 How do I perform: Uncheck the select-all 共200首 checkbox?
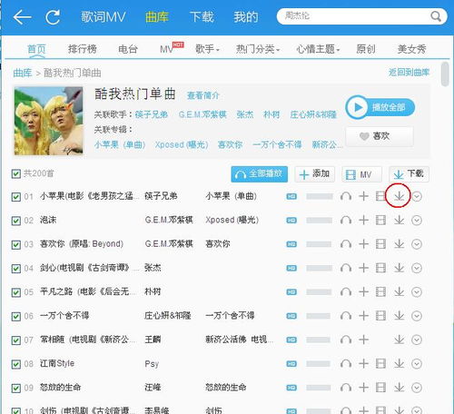(15, 174)
